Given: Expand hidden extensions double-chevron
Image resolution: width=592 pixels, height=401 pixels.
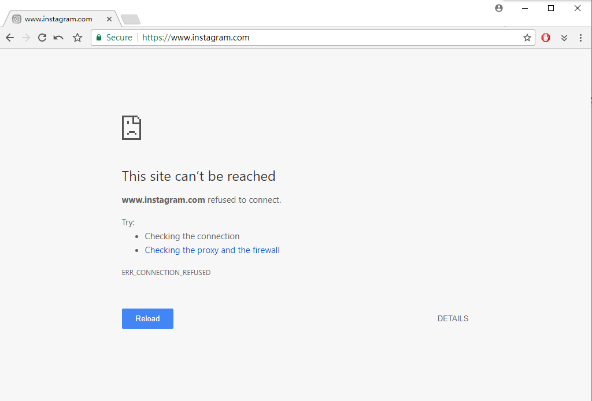Looking at the screenshot, I should (564, 38).
